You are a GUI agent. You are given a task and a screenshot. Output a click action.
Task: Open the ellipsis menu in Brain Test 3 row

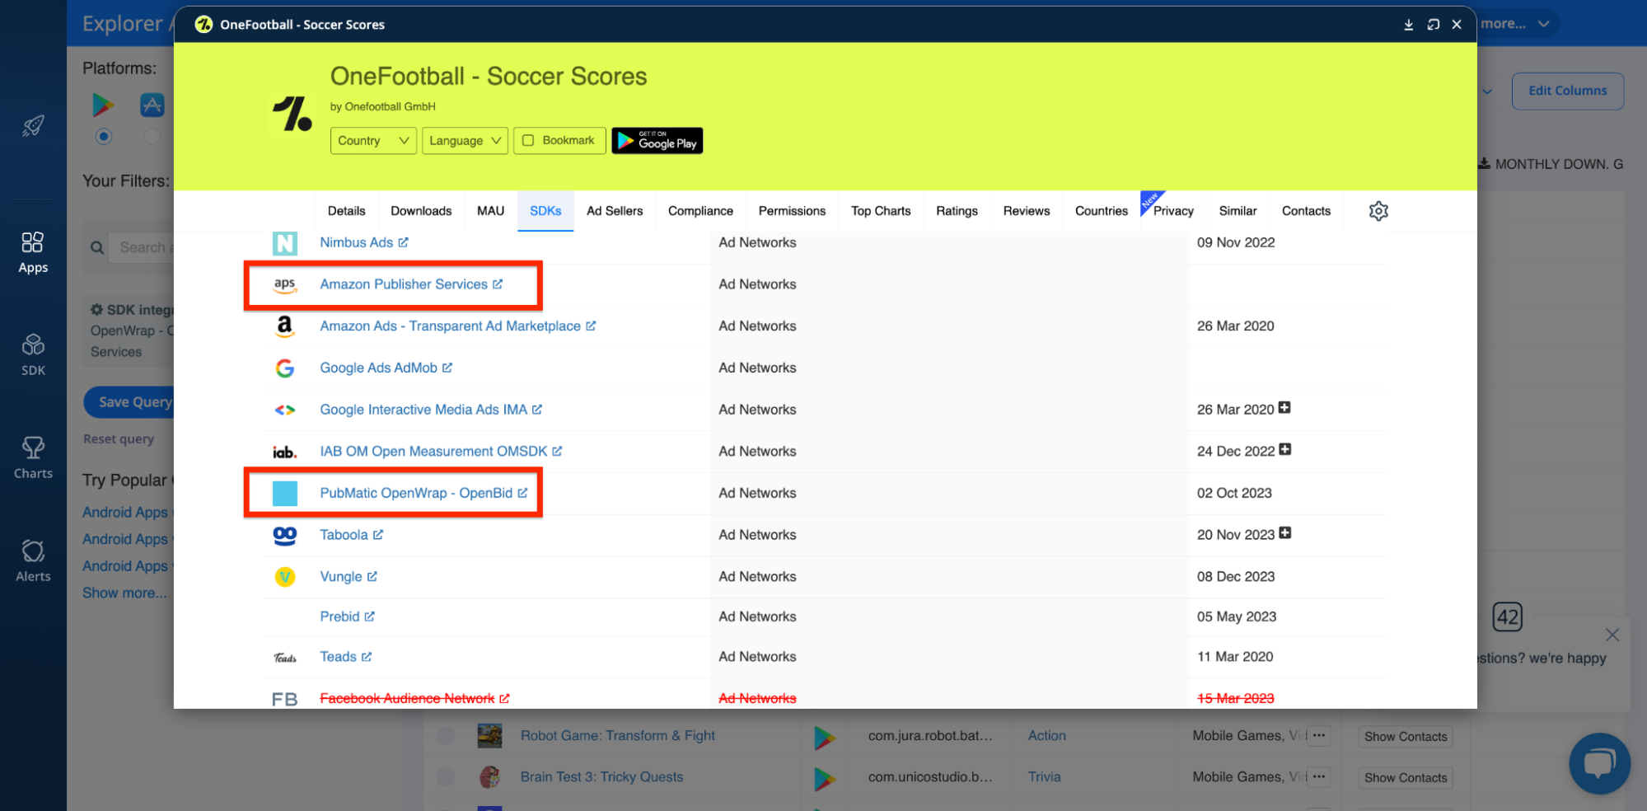tap(1319, 776)
